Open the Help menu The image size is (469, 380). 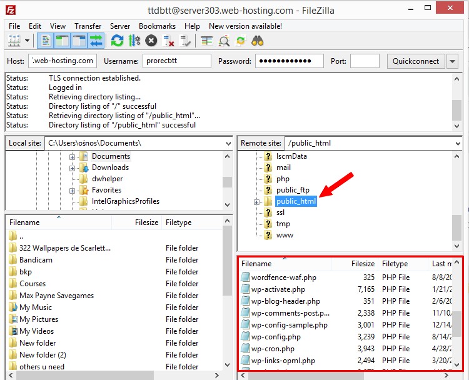pyautogui.click(x=192, y=26)
